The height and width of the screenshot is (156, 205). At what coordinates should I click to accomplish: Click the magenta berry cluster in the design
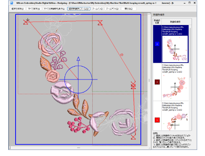78,125
